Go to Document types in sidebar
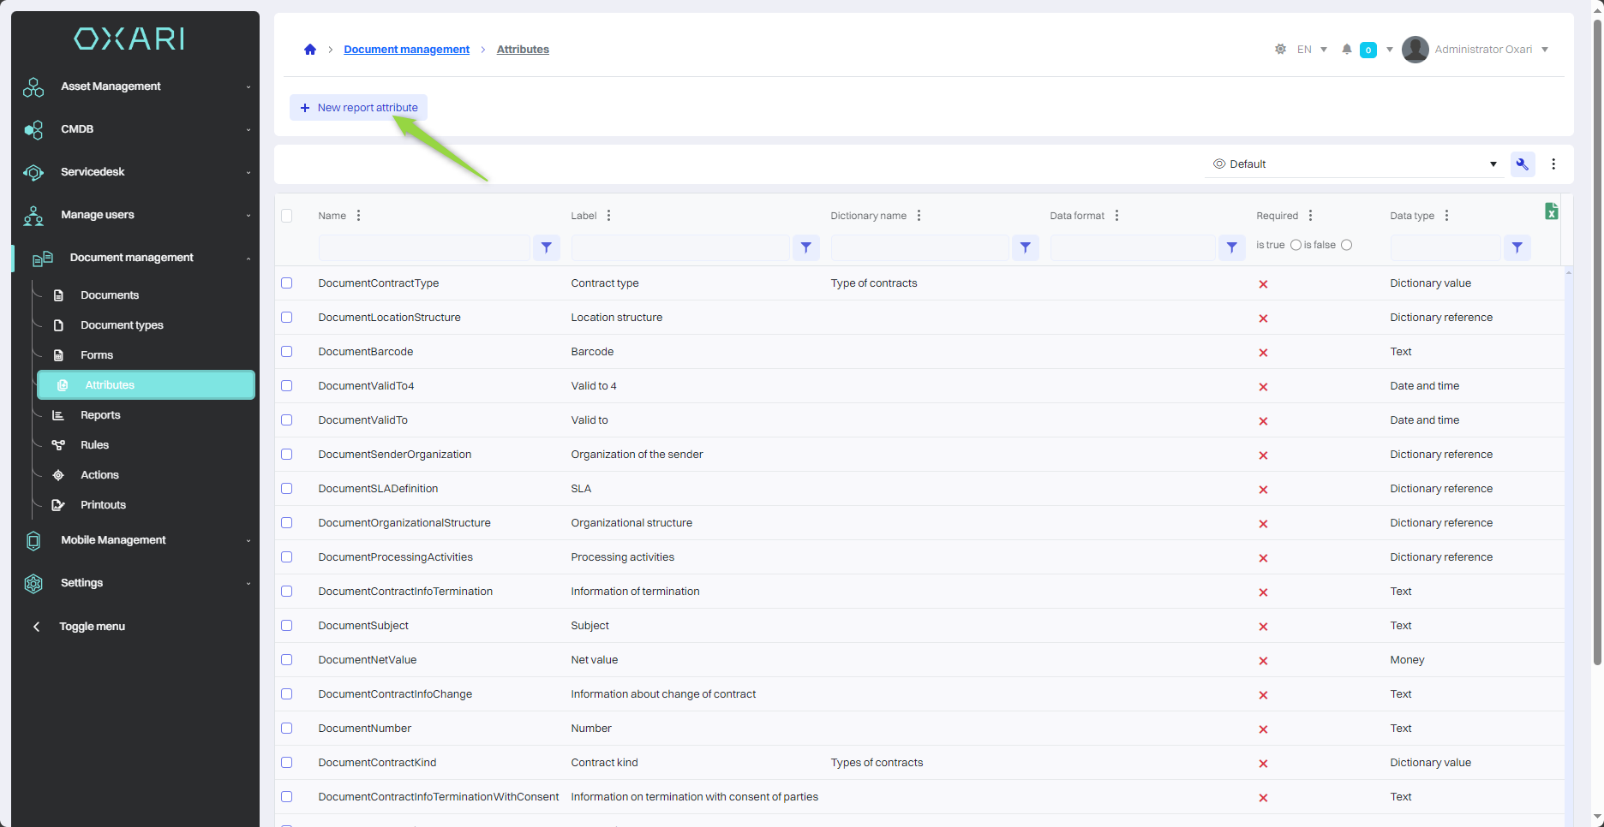The width and height of the screenshot is (1604, 827). (122, 325)
